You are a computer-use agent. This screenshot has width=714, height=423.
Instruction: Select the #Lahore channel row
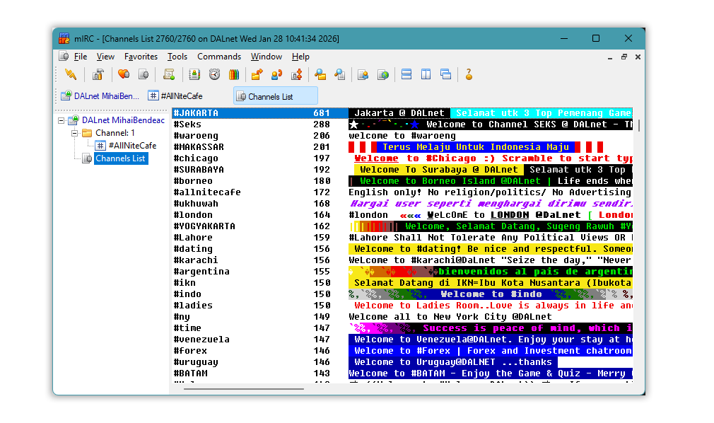click(402, 238)
